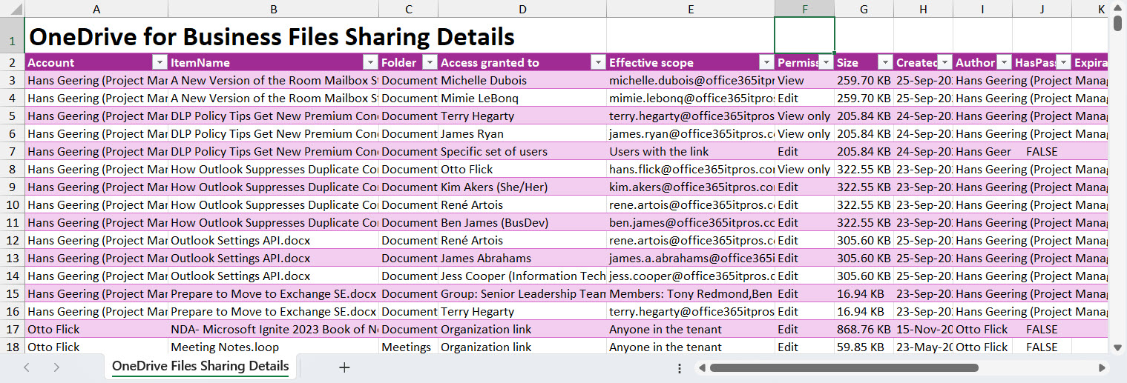Select the whole sheet with the corner button
This screenshot has height=383, width=1127.
coord(12,9)
